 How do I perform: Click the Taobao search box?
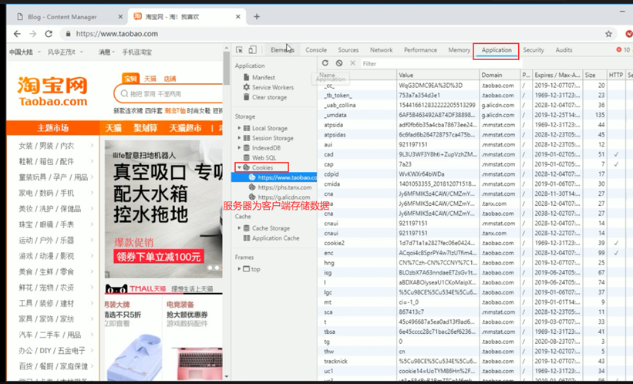170,93
